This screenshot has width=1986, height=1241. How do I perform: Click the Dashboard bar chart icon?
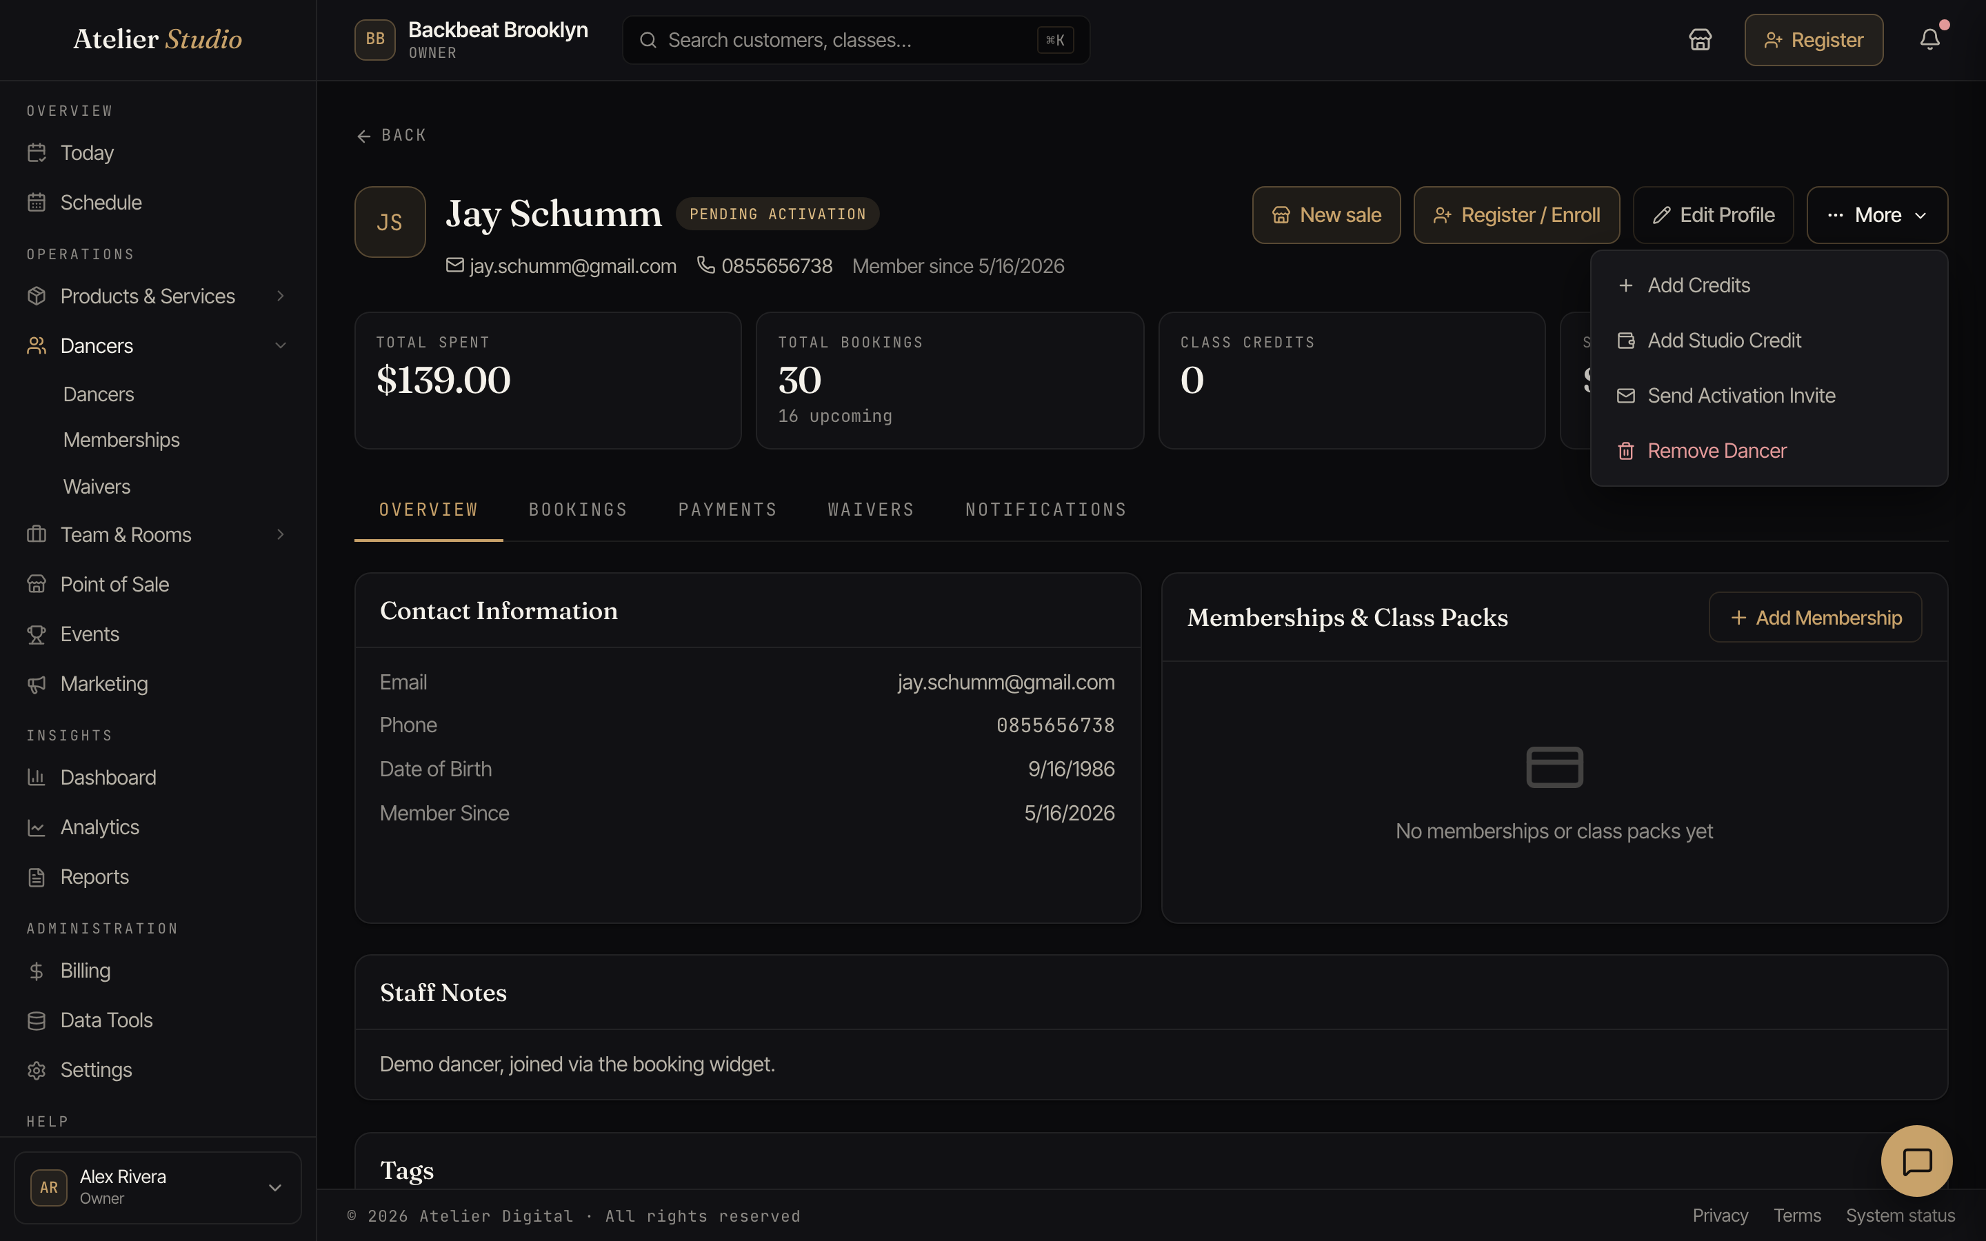[x=36, y=777]
